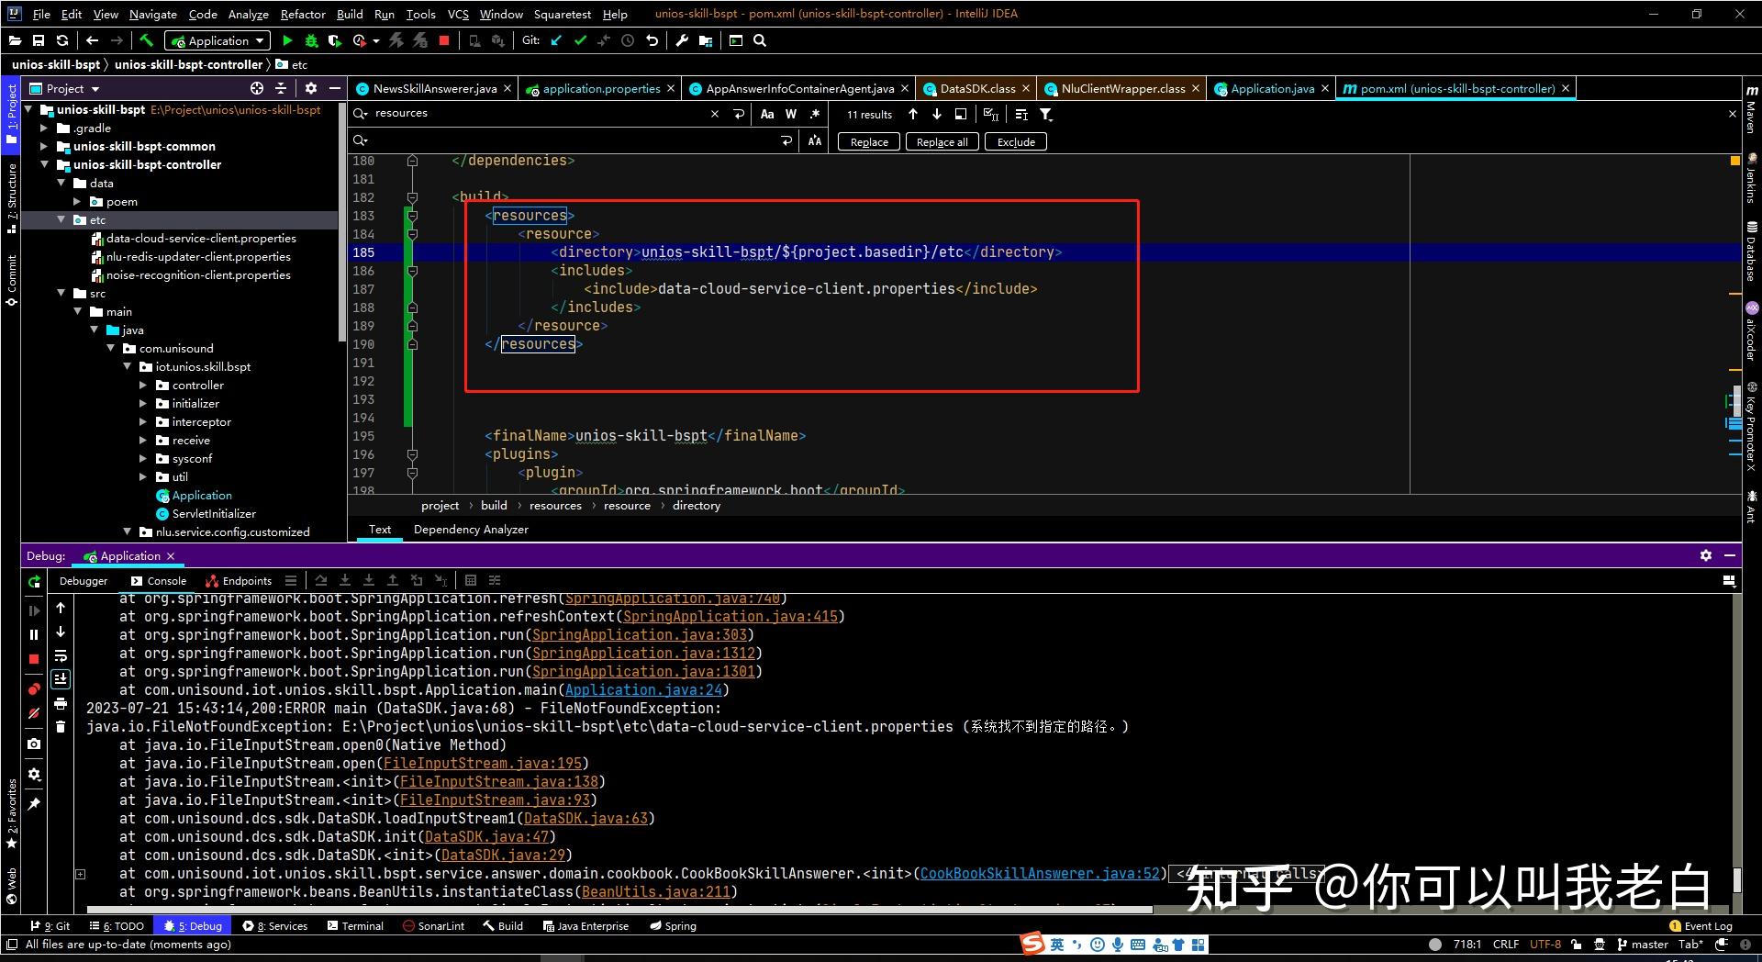
Task: Mute breakpoints in the debug sidebar
Action: 34,713
